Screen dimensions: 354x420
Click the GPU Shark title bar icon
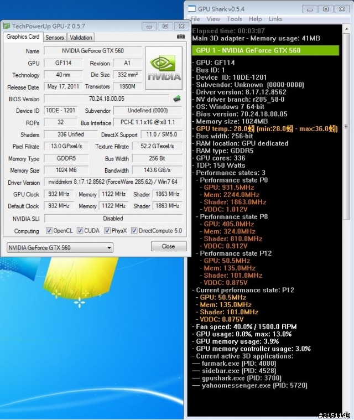(192, 9)
